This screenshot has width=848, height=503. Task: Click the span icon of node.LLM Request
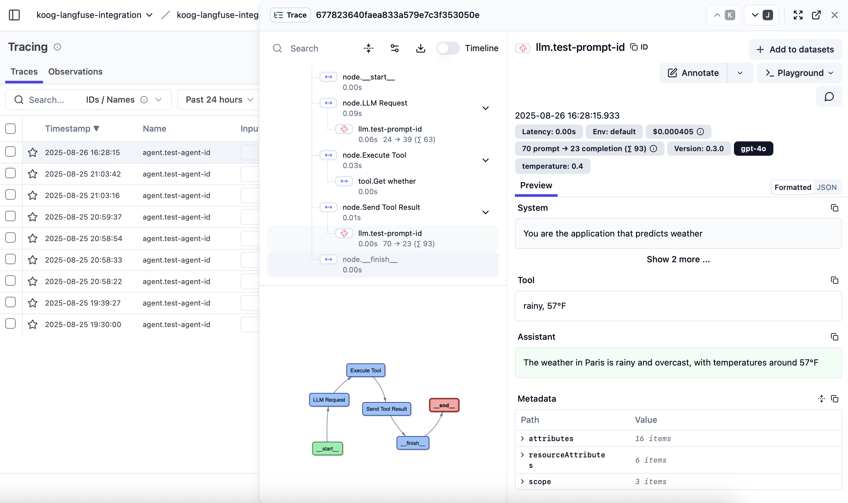328,103
